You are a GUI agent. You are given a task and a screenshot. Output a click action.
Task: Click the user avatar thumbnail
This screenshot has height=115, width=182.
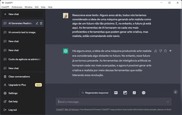66,16
